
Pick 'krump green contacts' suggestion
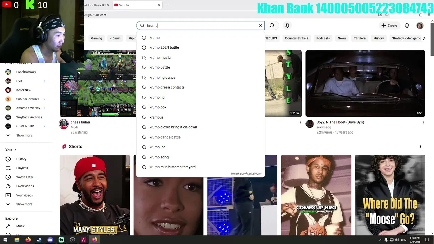click(200, 87)
